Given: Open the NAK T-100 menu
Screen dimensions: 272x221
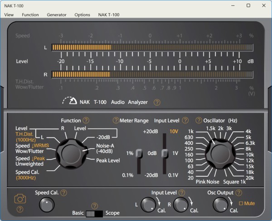Looking at the screenshot, I should point(109,15).
